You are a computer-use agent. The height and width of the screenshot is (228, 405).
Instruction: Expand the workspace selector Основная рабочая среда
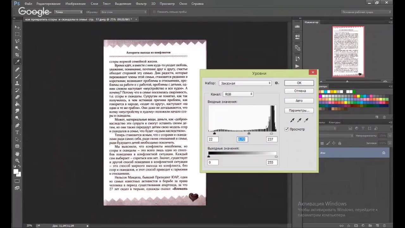click(366, 12)
